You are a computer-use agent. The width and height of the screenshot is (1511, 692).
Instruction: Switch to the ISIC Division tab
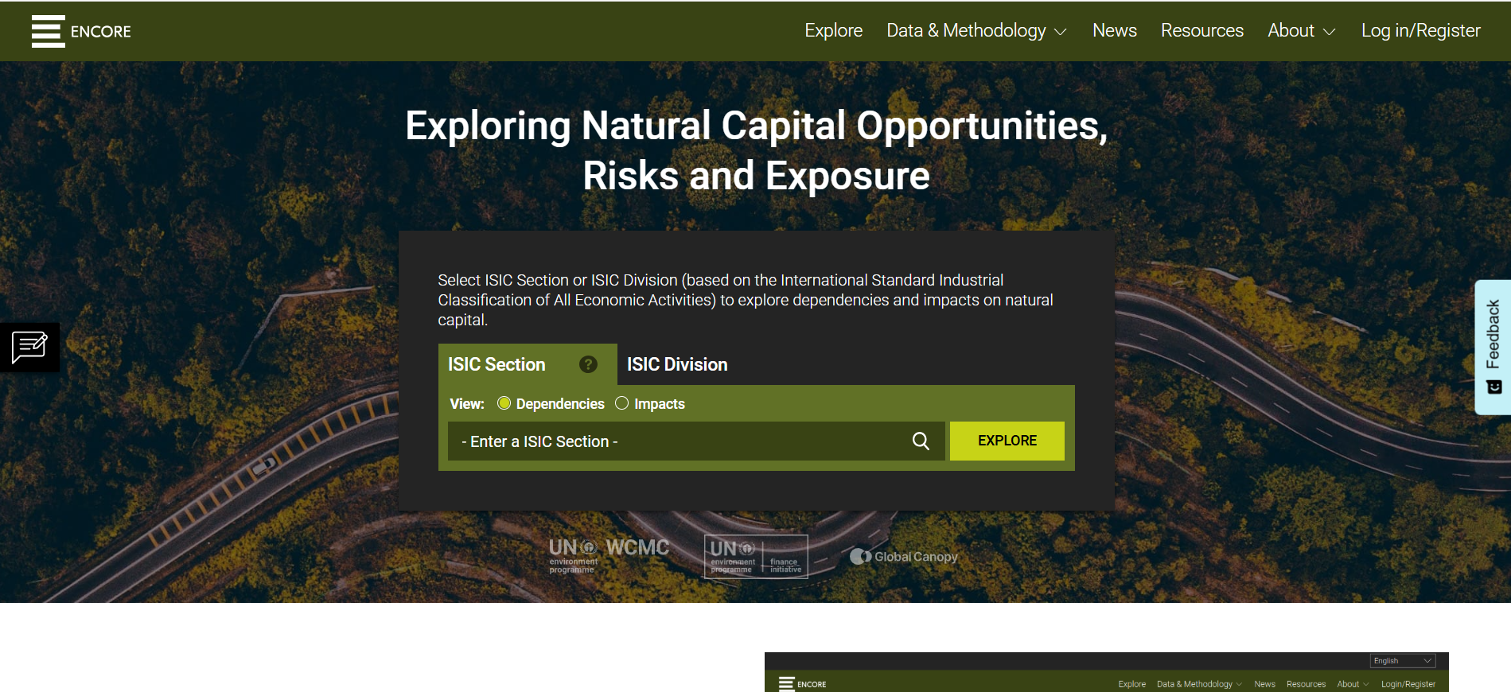[x=677, y=364]
